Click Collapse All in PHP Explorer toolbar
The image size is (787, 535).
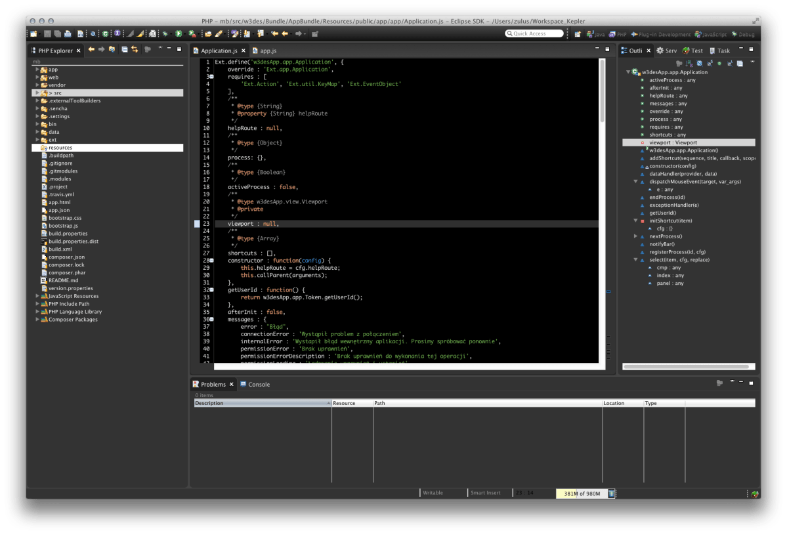125,50
